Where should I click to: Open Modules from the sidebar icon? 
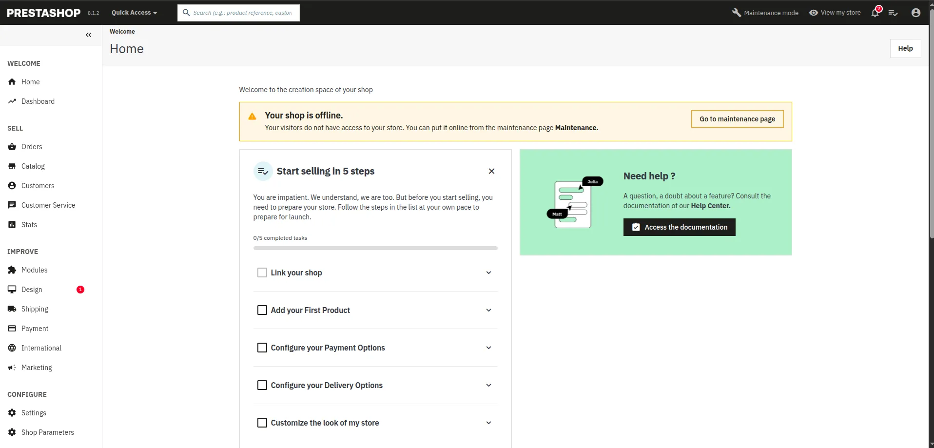(x=12, y=270)
